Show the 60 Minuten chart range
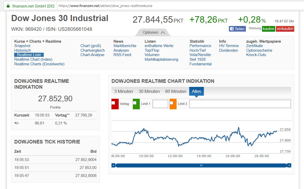 176,91
